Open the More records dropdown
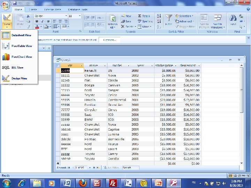 (x=145, y=26)
